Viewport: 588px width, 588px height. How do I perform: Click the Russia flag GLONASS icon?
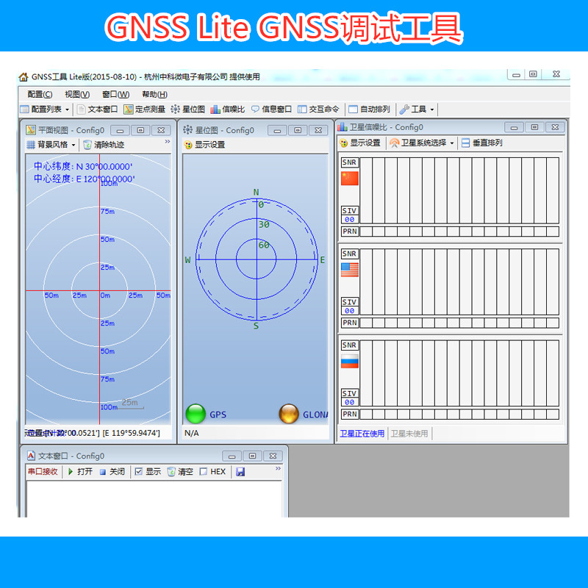point(350,361)
